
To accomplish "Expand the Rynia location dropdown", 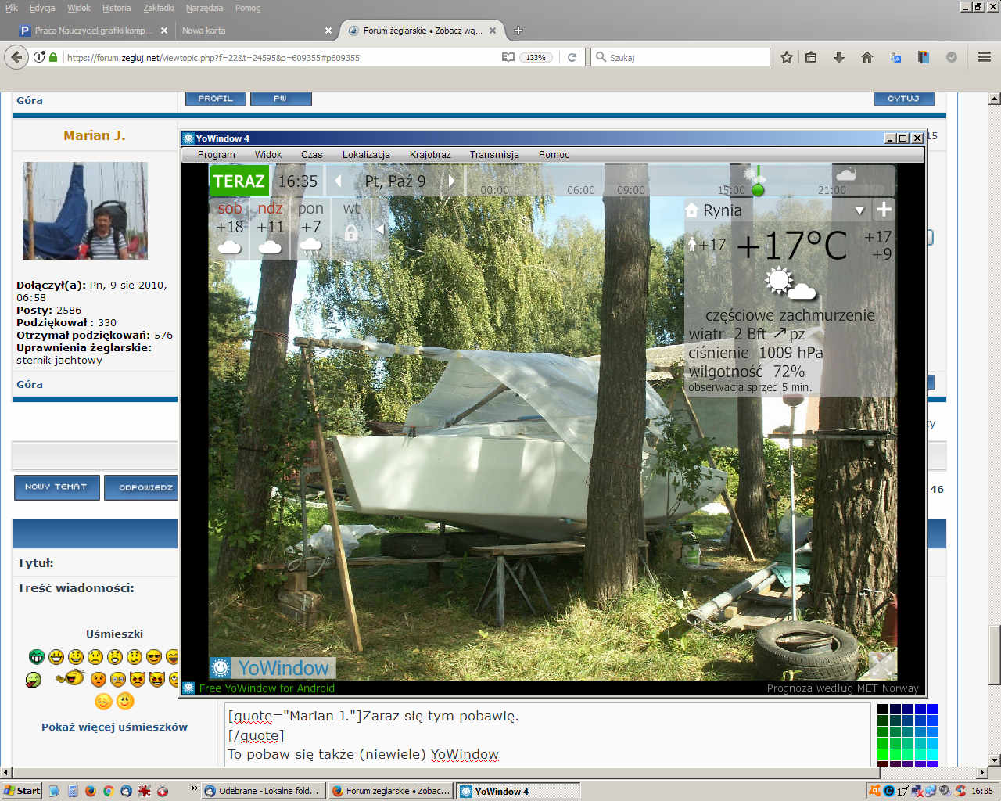I will (x=859, y=210).
